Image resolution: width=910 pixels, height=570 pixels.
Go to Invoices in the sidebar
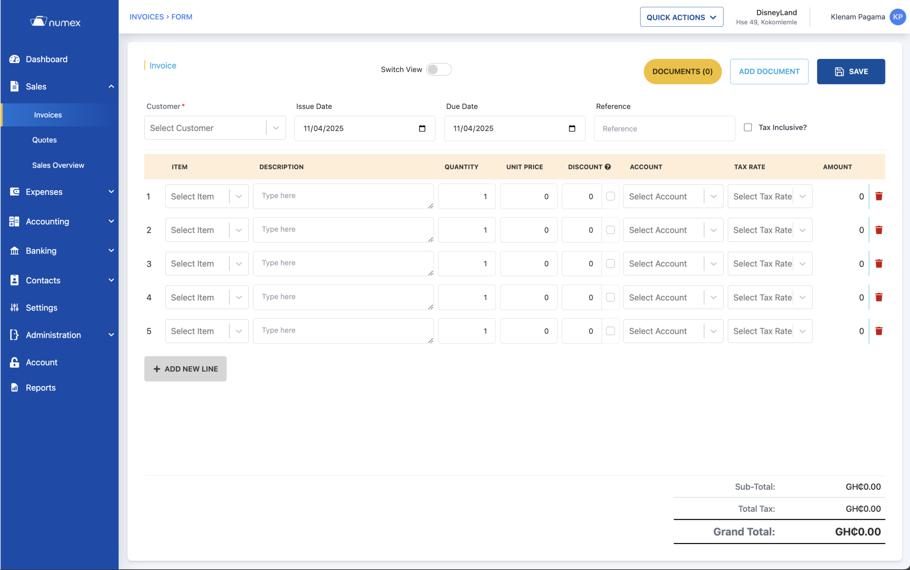click(60, 115)
